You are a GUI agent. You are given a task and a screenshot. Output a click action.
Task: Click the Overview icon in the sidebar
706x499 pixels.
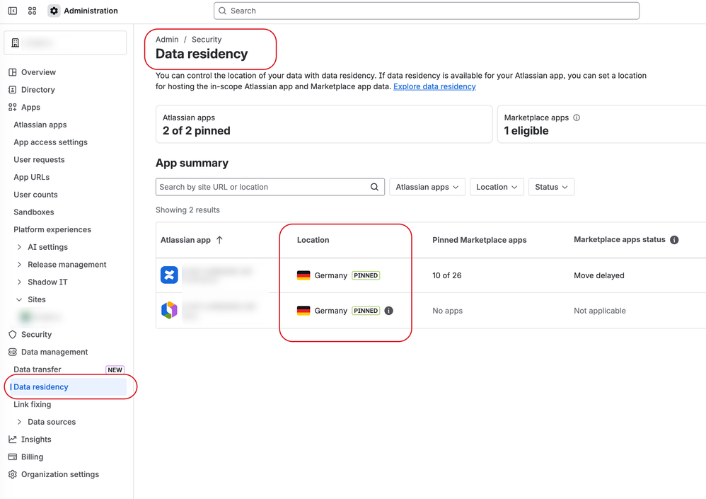coord(13,72)
